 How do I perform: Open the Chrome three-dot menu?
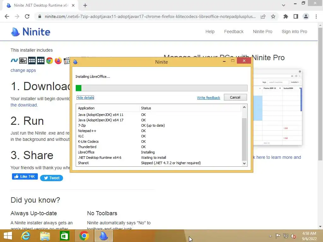click(316, 16)
